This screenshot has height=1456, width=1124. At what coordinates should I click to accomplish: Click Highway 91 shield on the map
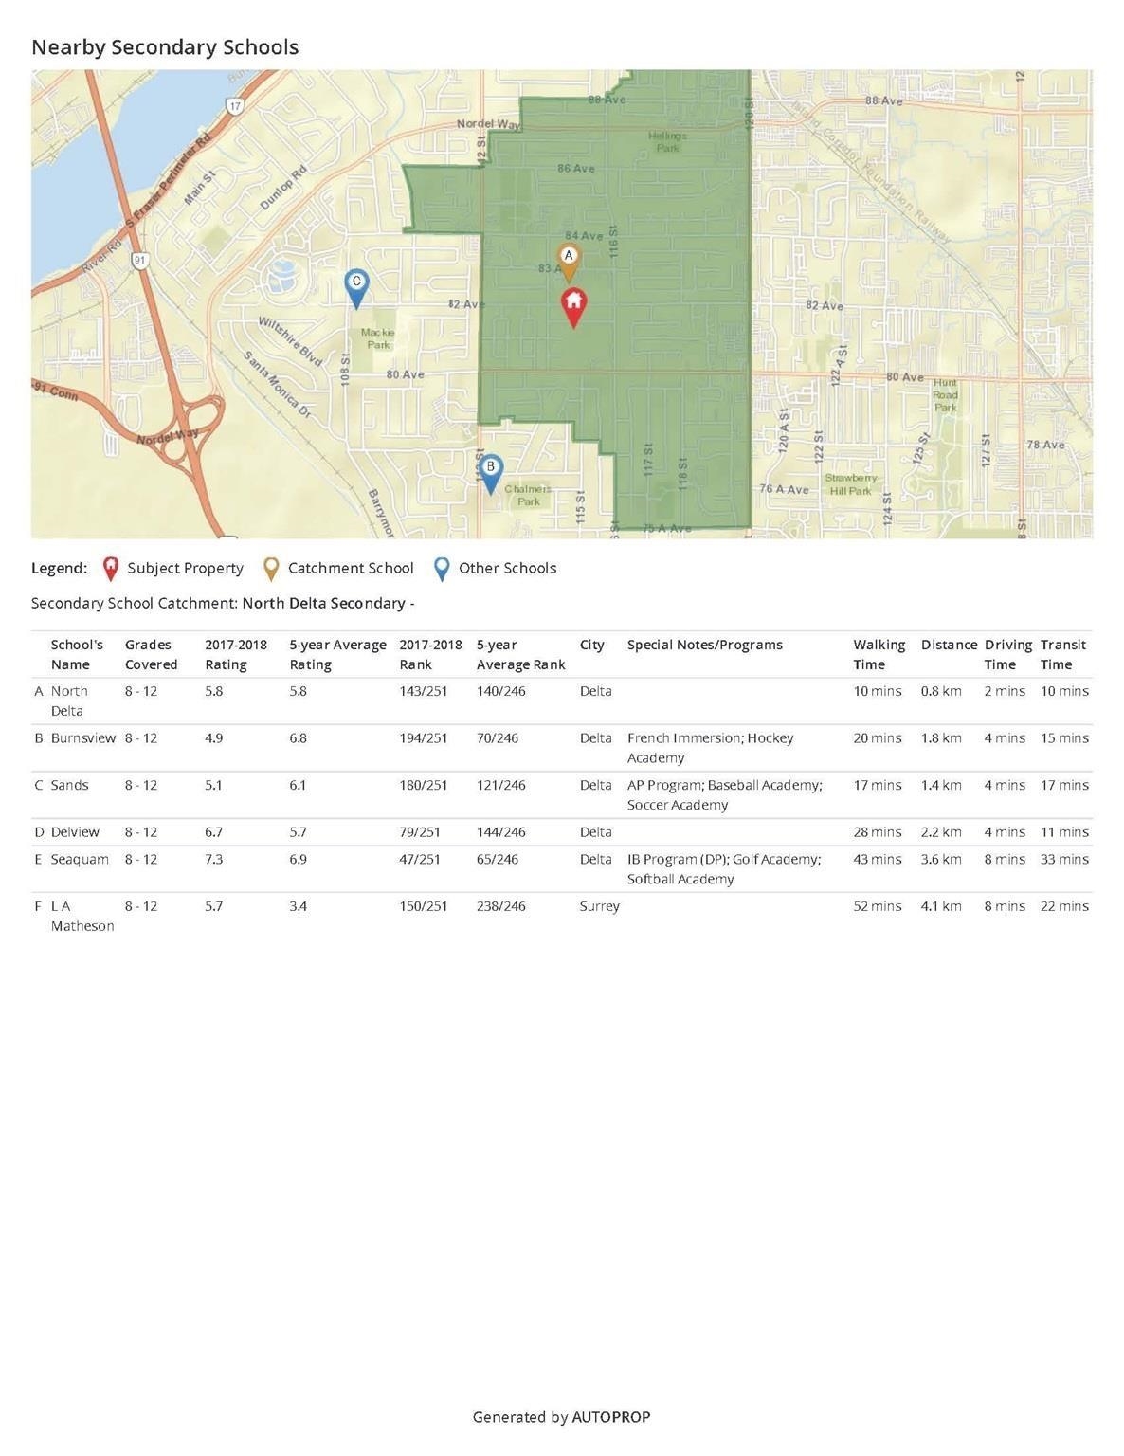click(139, 260)
